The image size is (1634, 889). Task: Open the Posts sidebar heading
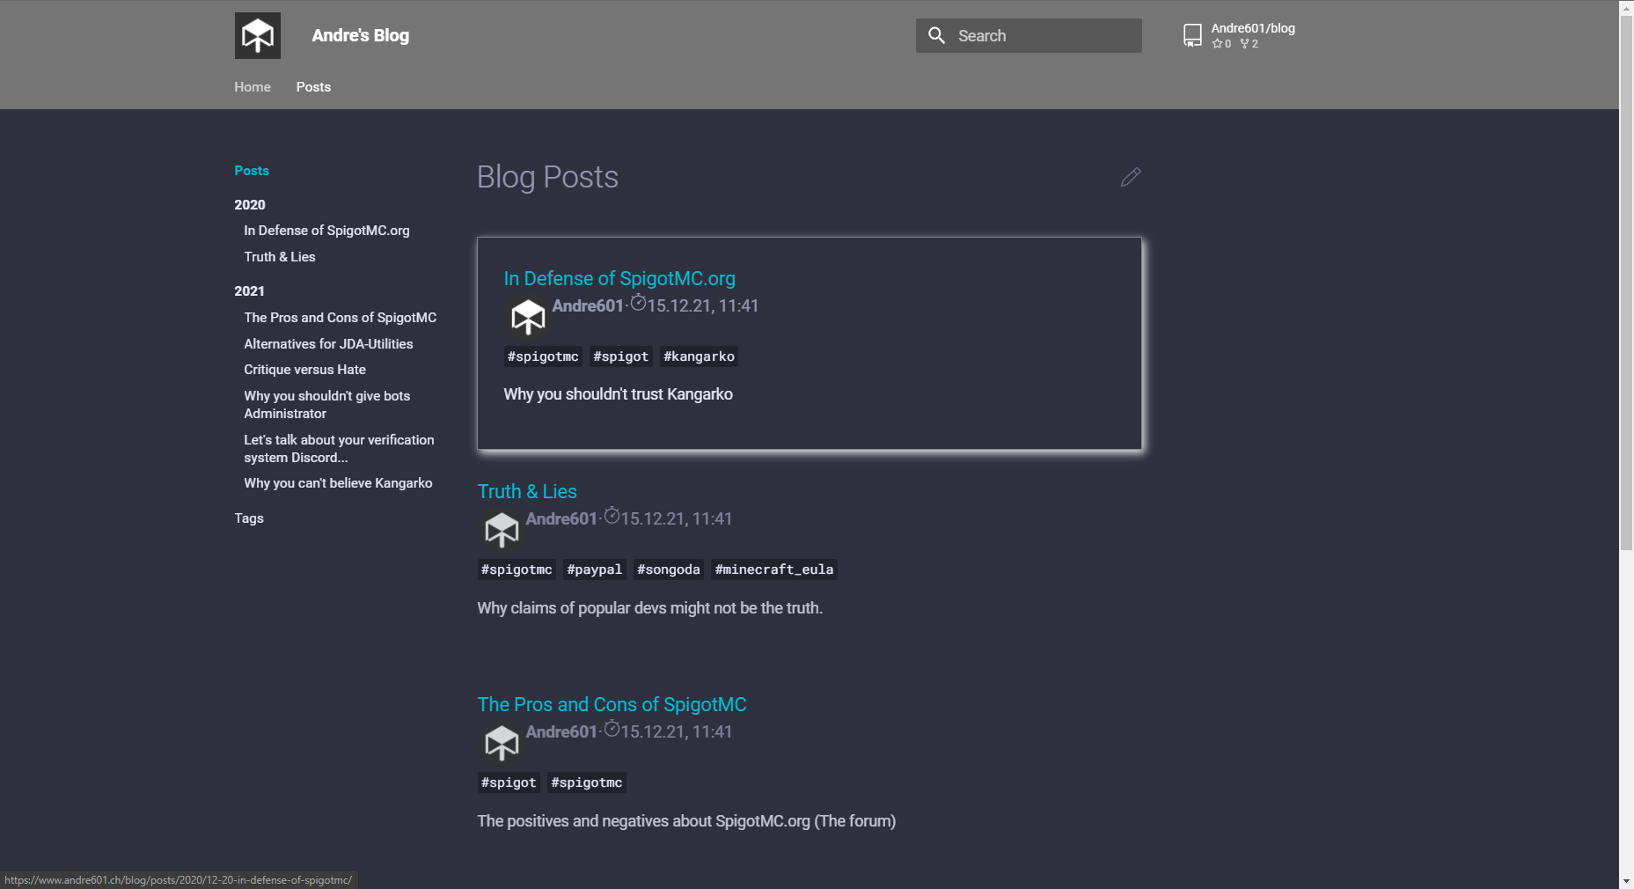click(x=252, y=171)
